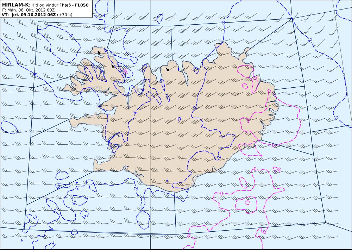
Task: Click the HIRLAM-K model title text
Action: tap(15, 5)
